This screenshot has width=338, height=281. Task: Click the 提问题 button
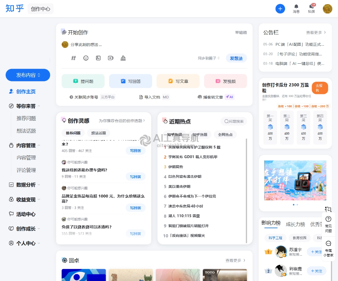pyautogui.click(x=83, y=81)
